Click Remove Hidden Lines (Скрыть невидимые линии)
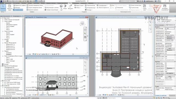 click(x=34, y=8)
